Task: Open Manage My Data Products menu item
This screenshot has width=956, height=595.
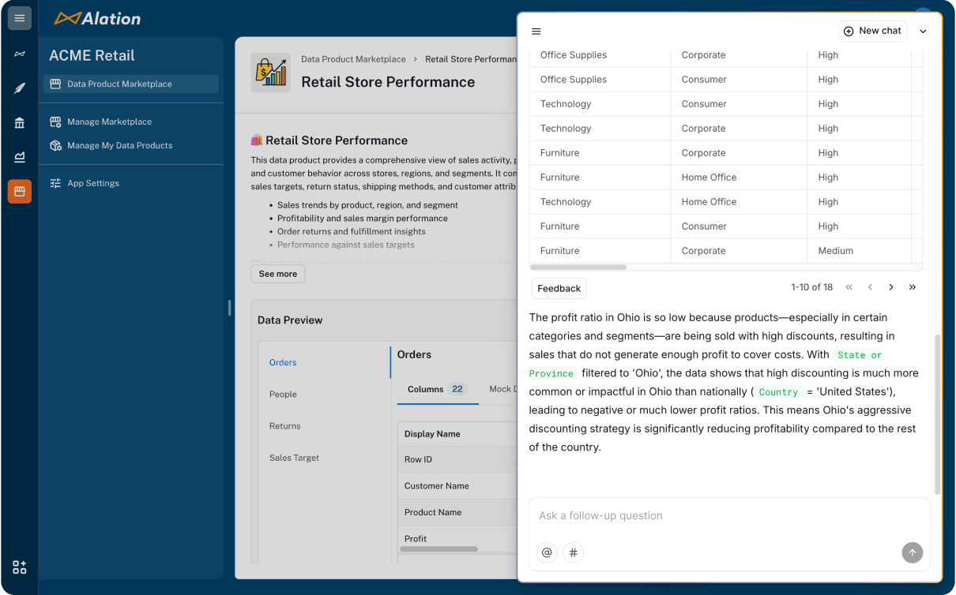Action: coord(119,145)
